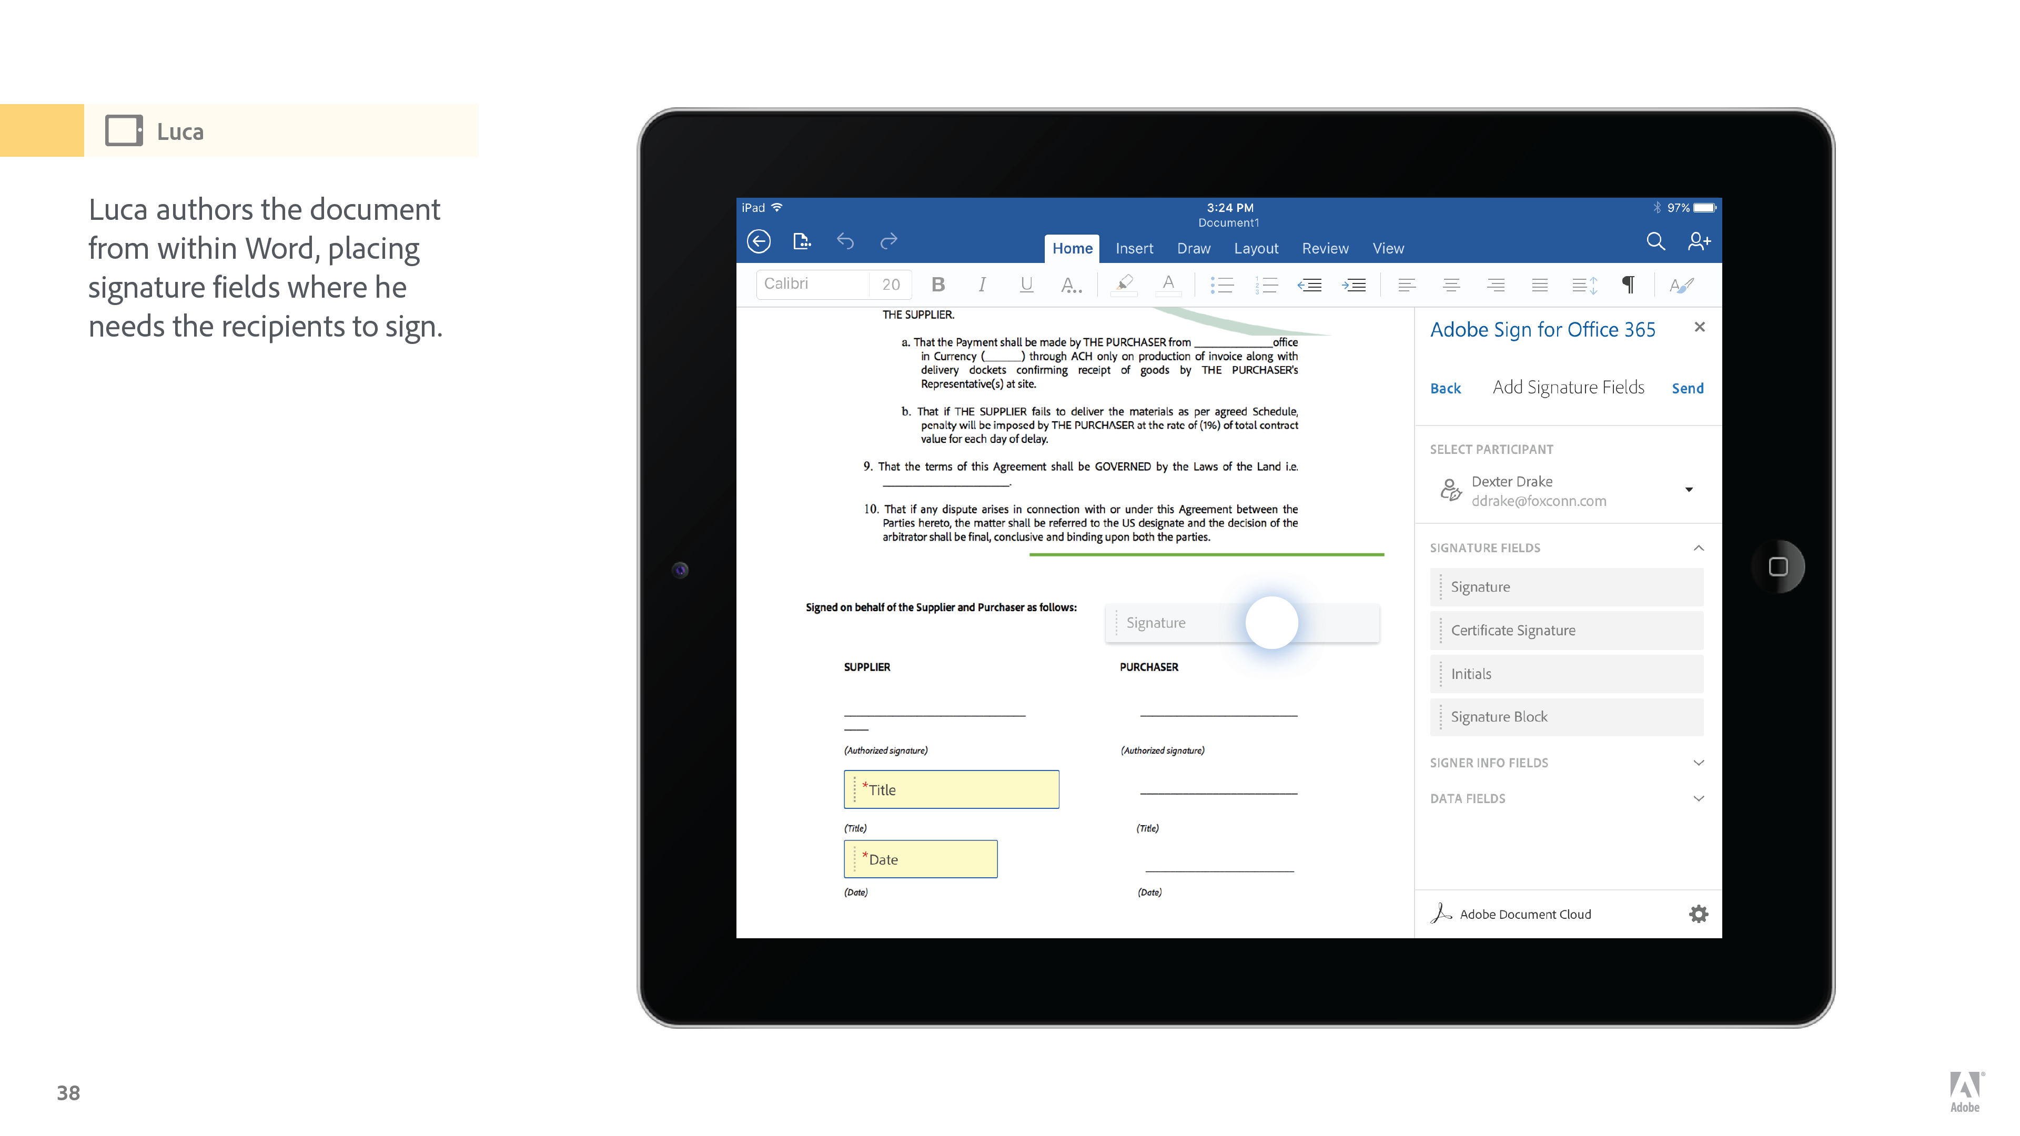Switch to the Insert tab

(1134, 249)
